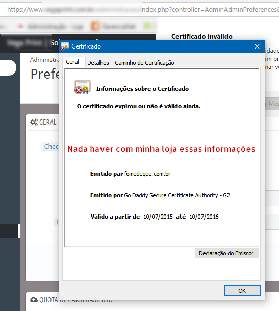Screen dimensions: 279x311
Task: Select the issued-to domain fomedeque.com.br
Action: click(x=147, y=174)
